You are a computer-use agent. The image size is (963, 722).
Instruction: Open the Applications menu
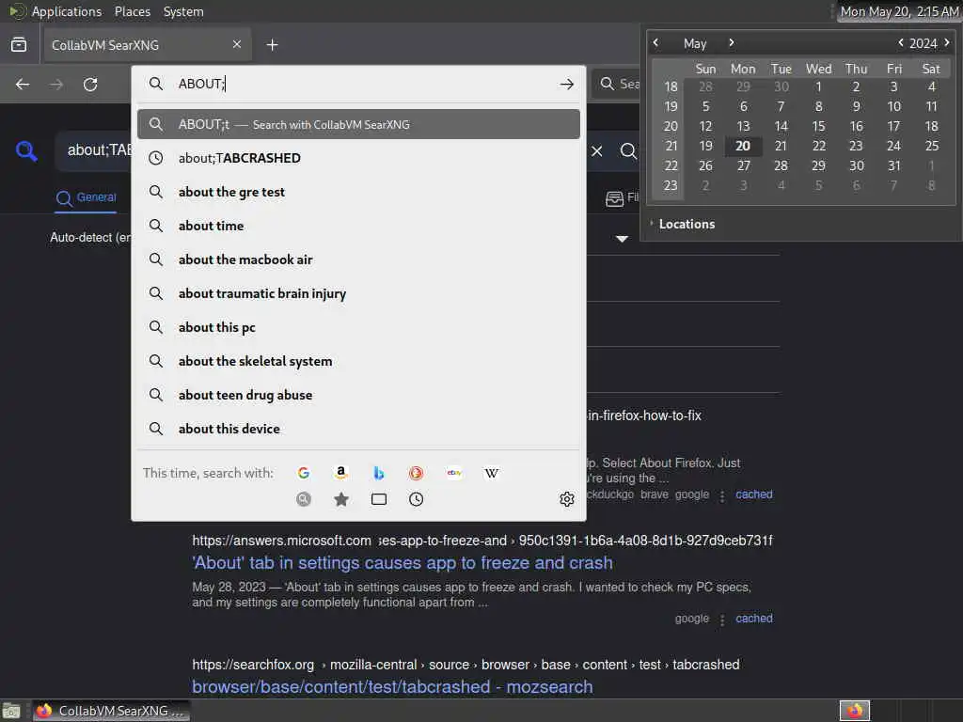click(x=67, y=11)
